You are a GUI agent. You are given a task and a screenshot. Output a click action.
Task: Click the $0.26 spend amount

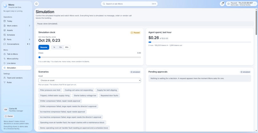tap(154, 38)
